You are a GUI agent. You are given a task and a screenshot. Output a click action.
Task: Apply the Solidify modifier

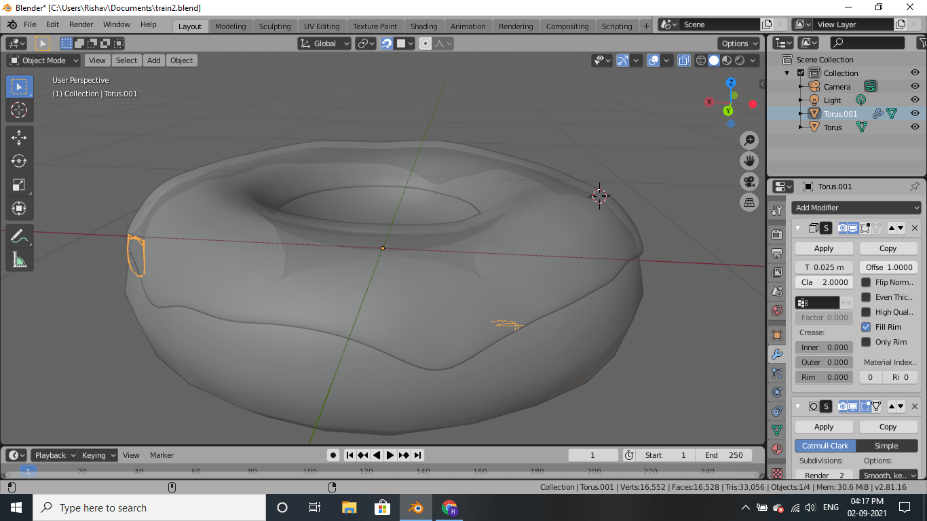click(823, 248)
